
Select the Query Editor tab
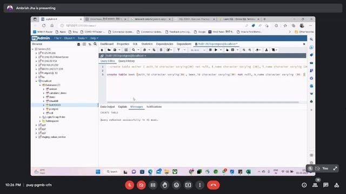tap(108, 61)
